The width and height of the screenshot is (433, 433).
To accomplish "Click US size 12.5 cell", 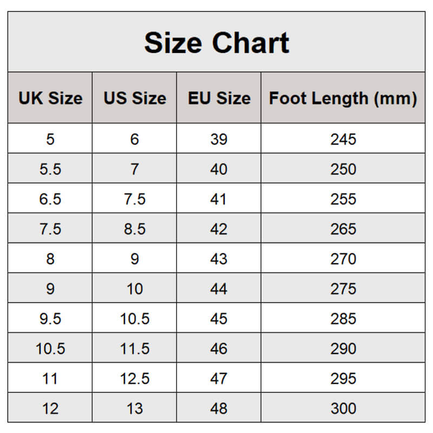I will click(x=135, y=378).
